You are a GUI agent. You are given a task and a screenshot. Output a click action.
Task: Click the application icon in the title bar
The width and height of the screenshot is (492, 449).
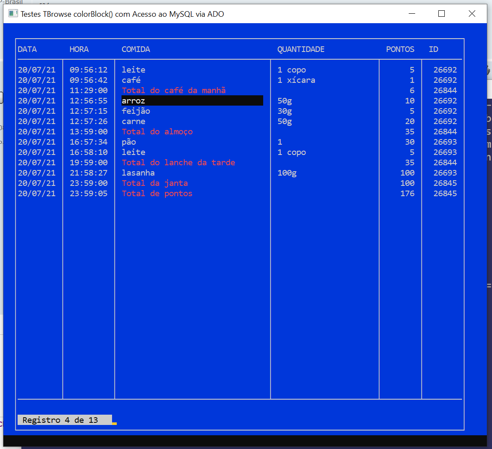pyautogui.click(x=13, y=14)
